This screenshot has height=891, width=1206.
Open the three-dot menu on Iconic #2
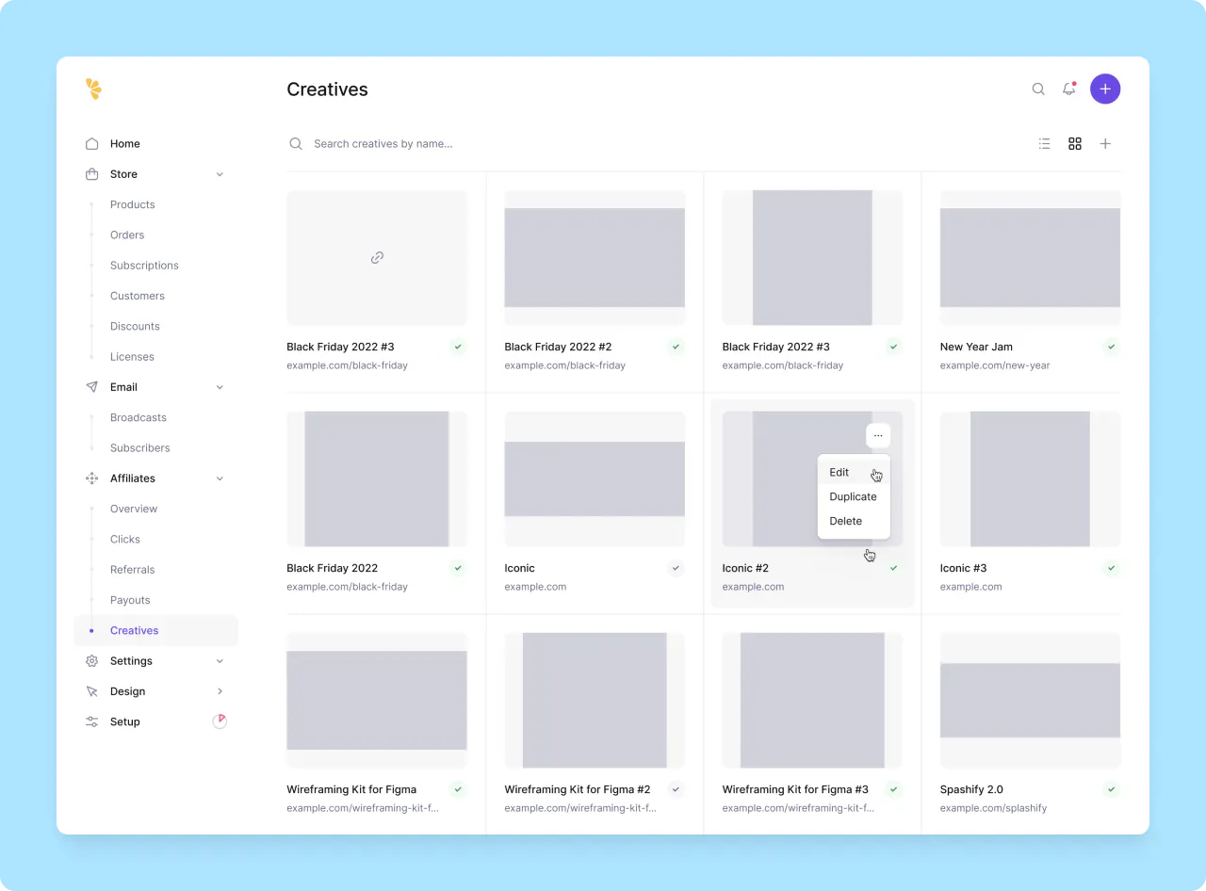877,435
